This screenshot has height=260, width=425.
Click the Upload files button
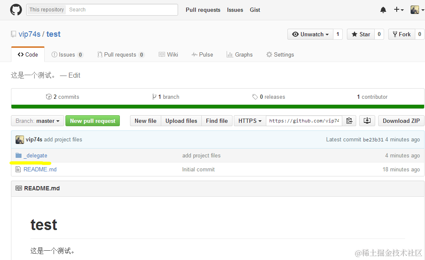[181, 121]
